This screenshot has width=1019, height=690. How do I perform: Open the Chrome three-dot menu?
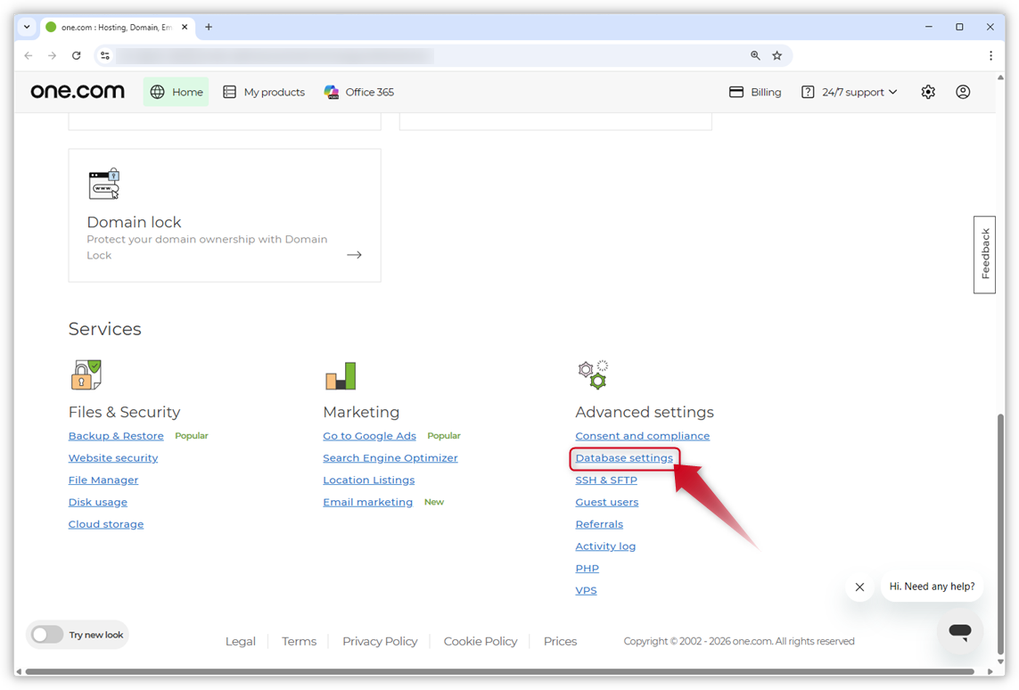point(990,55)
